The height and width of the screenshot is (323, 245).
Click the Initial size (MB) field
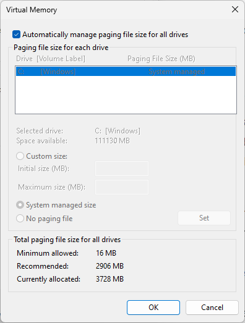[x=122, y=169]
